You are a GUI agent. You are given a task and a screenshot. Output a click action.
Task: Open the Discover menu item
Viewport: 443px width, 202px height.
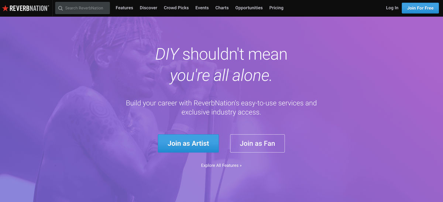(x=148, y=8)
